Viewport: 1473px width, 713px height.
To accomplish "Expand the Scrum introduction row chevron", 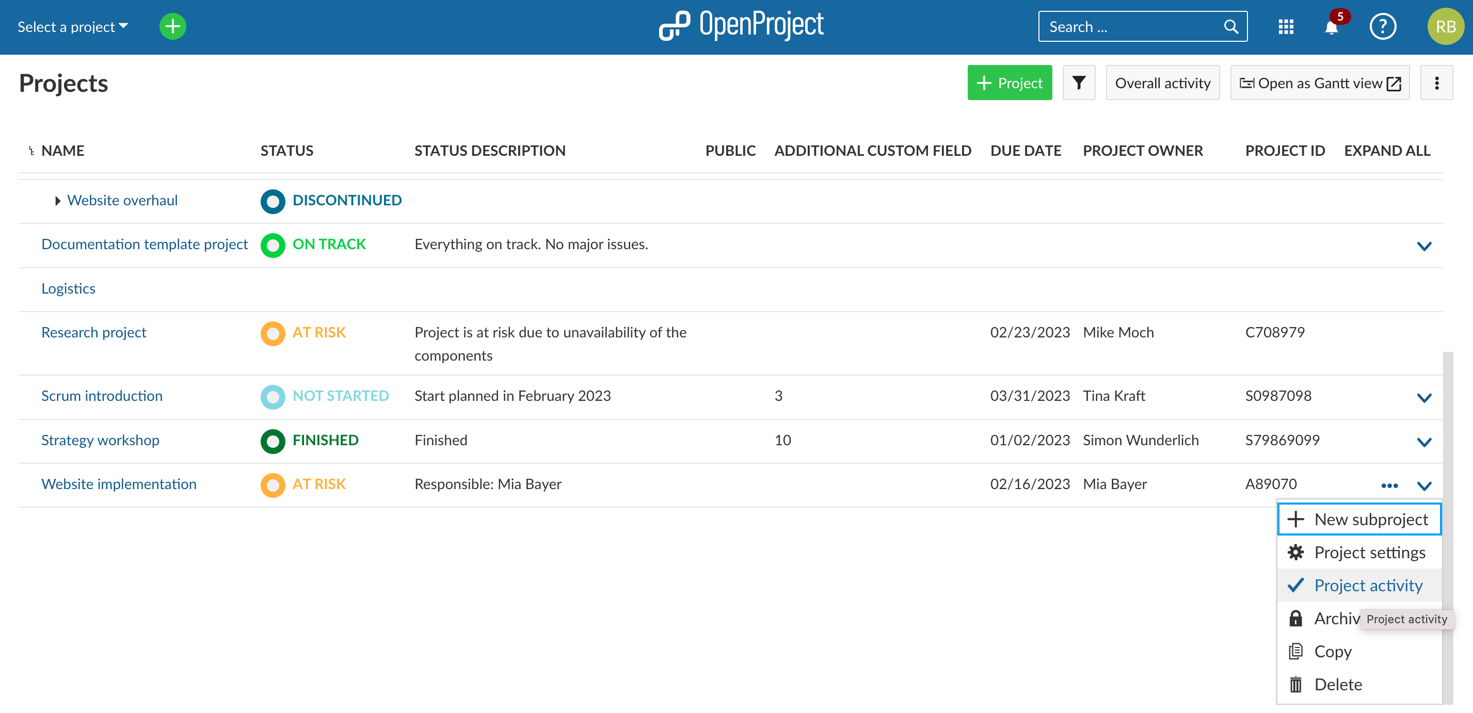I will tap(1424, 396).
